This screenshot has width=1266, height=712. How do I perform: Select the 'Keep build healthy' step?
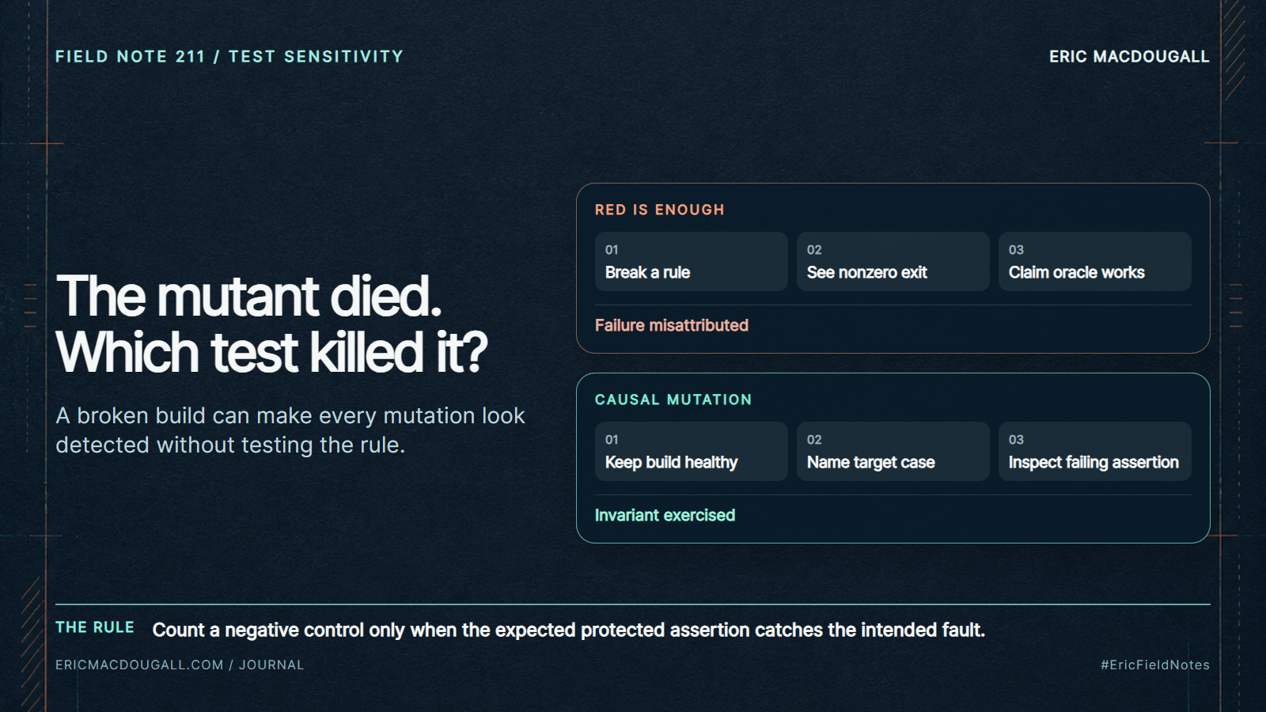point(691,451)
